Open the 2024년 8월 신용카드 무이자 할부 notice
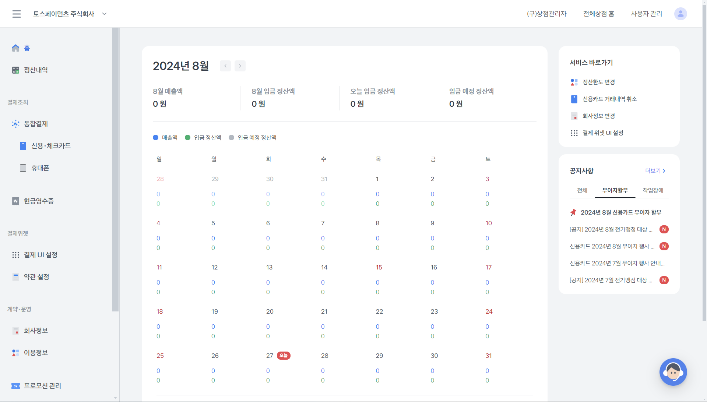Image resolution: width=707 pixels, height=402 pixels. coord(621,212)
